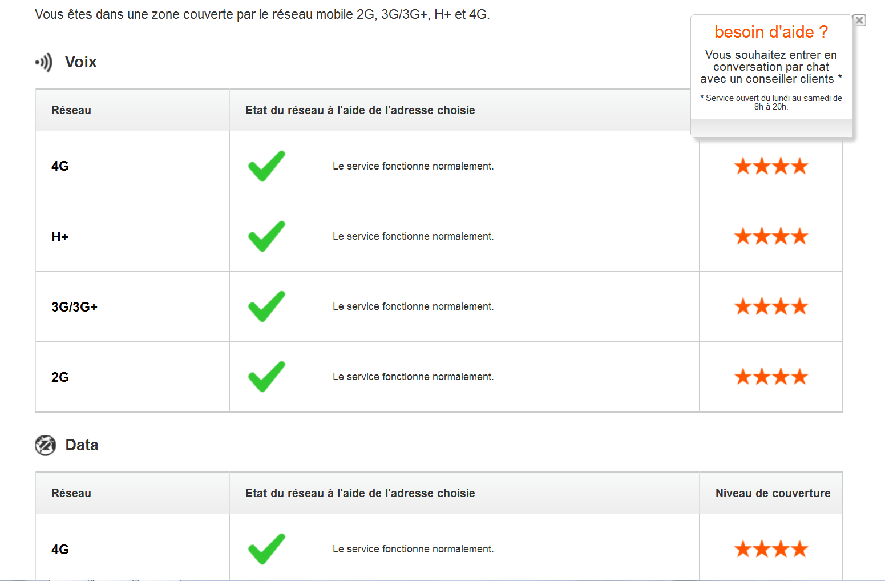Click the Data table Niveau de couverture header
The width and height of the screenshot is (885, 581).
pyautogui.click(x=773, y=493)
